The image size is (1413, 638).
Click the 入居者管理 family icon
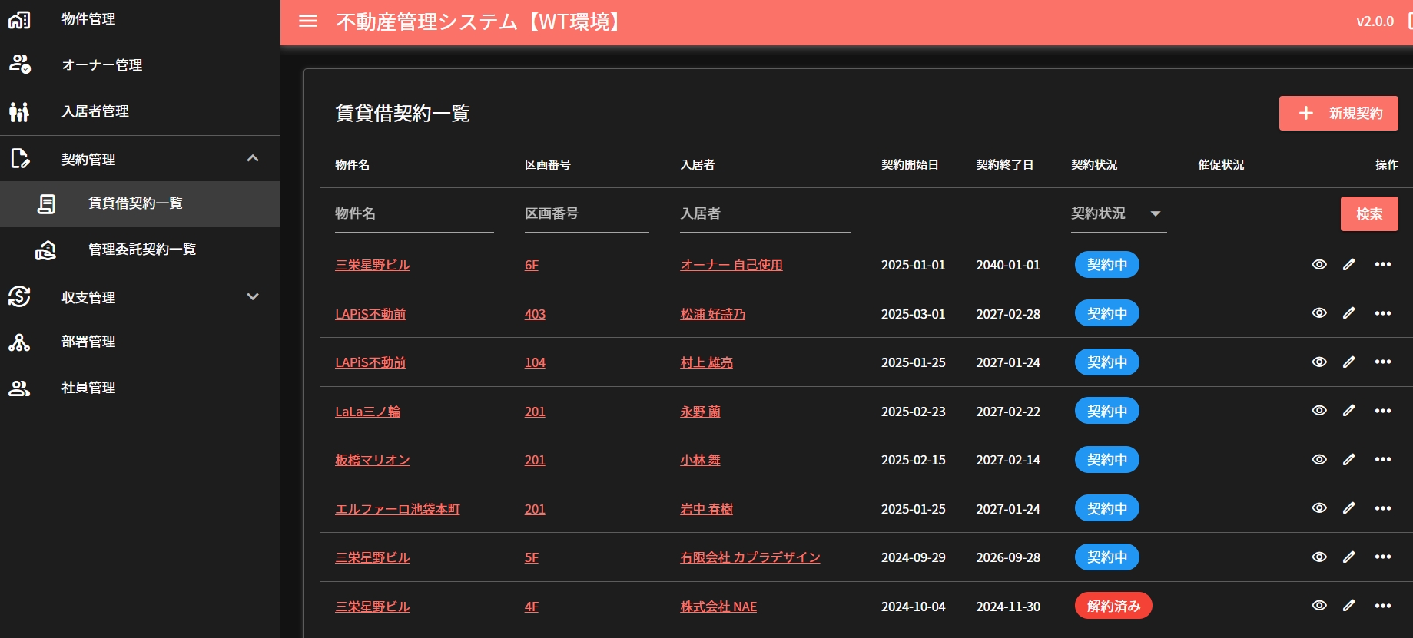(x=19, y=111)
